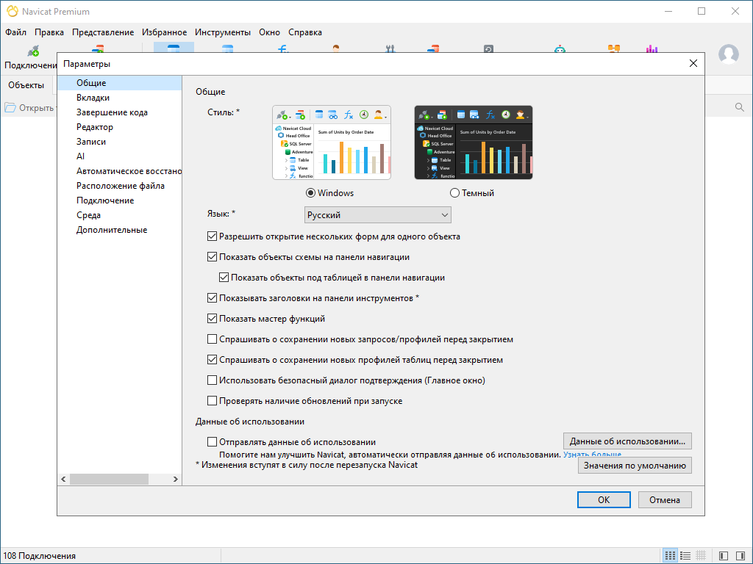Open the Файл menu
Image resolution: width=753 pixels, height=564 pixels.
coord(15,32)
